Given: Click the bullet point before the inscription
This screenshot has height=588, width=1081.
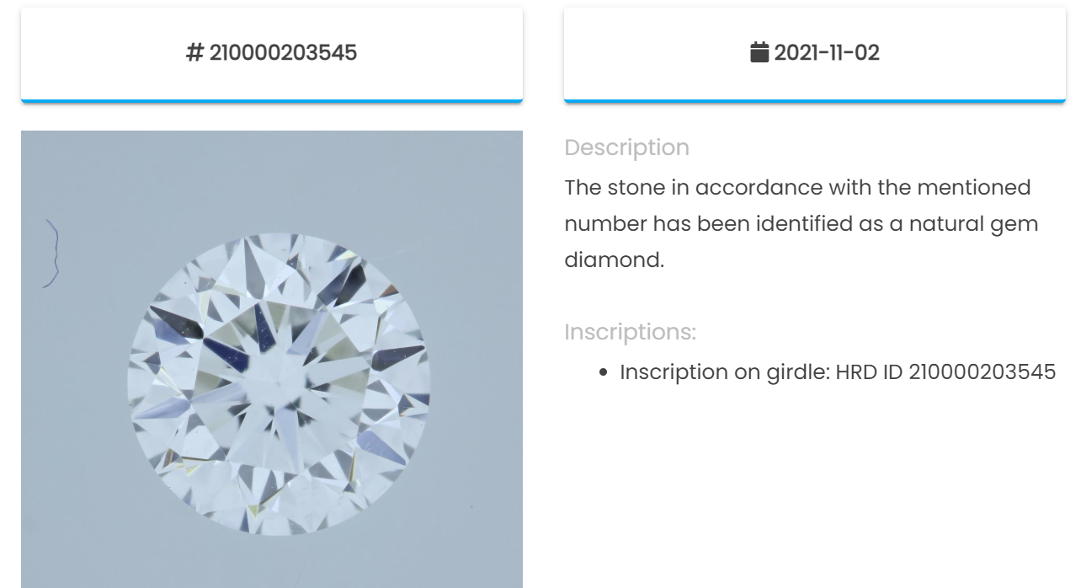Looking at the screenshot, I should pos(604,372).
